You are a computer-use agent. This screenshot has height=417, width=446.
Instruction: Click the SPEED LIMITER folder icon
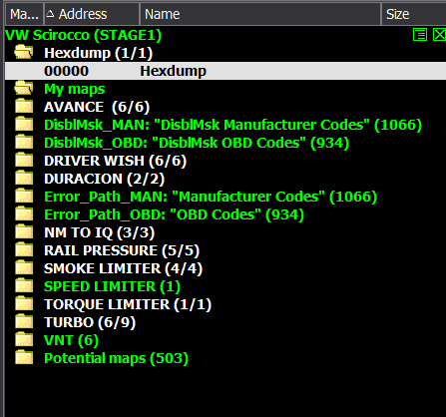pos(24,286)
